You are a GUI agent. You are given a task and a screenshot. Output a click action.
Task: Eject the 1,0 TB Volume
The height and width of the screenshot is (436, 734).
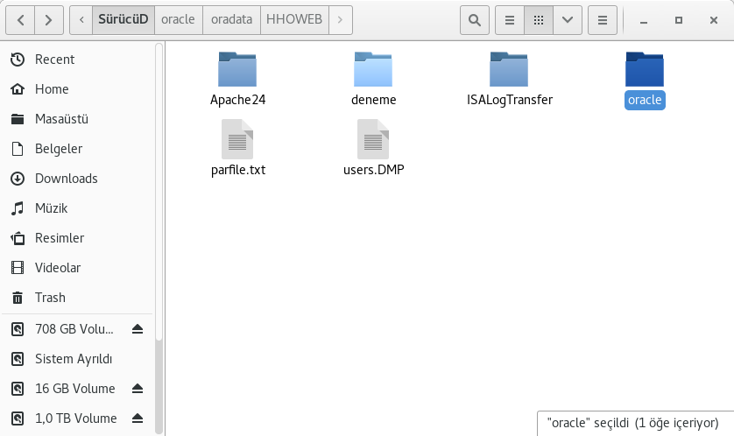(x=138, y=418)
